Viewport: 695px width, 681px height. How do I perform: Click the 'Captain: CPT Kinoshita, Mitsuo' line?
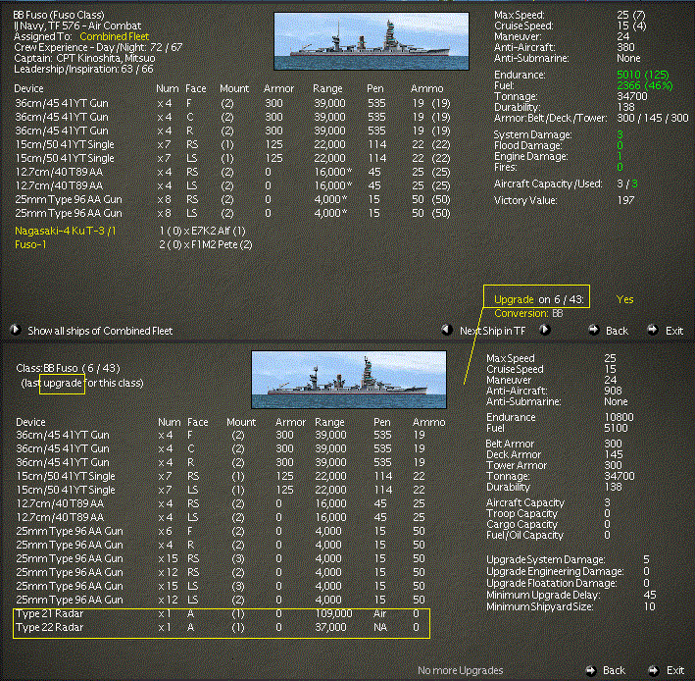point(84,58)
